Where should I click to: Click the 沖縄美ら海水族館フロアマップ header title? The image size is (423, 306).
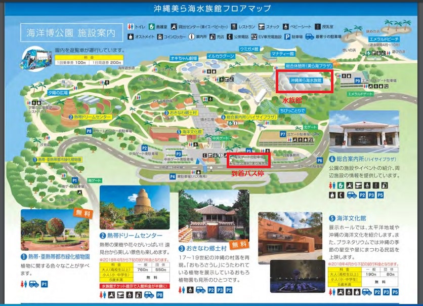(x=213, y=9)
